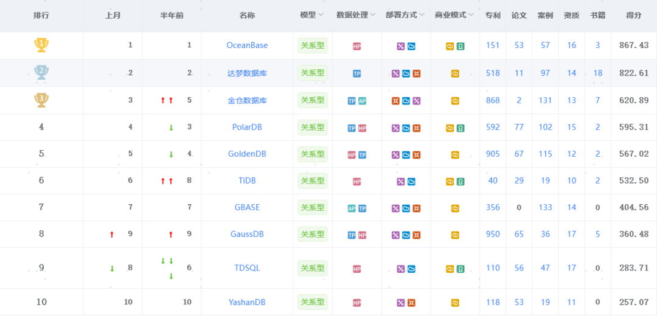Click the score 867.43
The height and width of the screenshot is (316, 657).
[x=634, y=45]
